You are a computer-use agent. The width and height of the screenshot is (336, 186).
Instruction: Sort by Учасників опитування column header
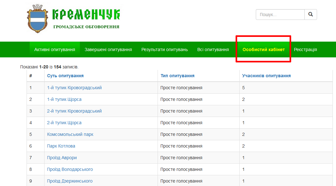pyautogui.click(x=266, y=76)
